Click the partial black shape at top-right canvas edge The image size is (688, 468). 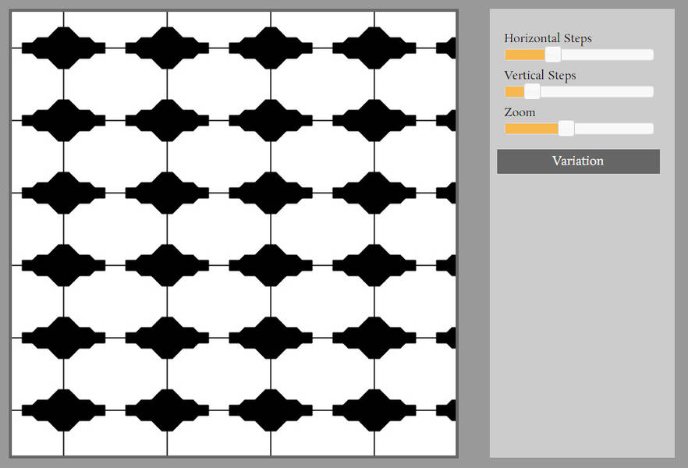click(x=447, y=48)
